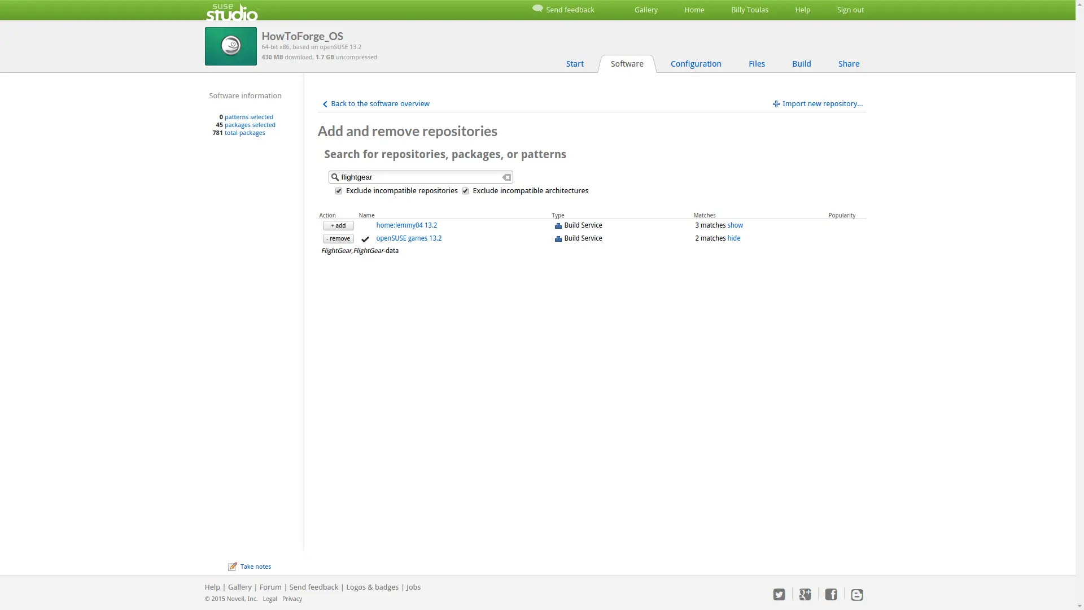Click the magnifier icon in search box
The image size is (1084, 610).
[335, 177]
